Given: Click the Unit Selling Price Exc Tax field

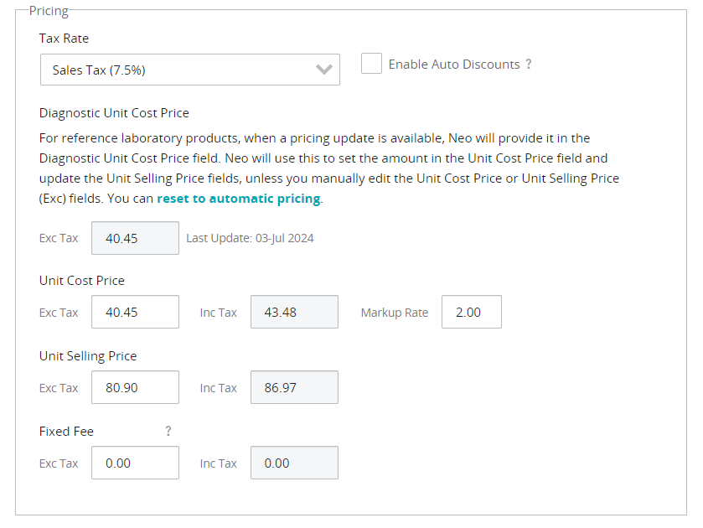Looking at the screenshot, I should (x=135, y=387).
